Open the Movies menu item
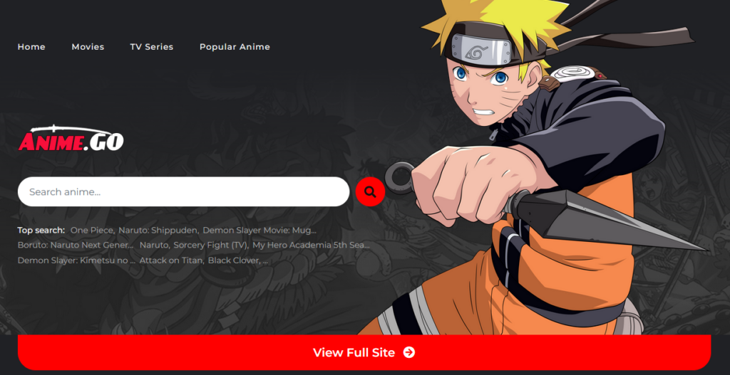The image size is (730, 375). point(88,47)
